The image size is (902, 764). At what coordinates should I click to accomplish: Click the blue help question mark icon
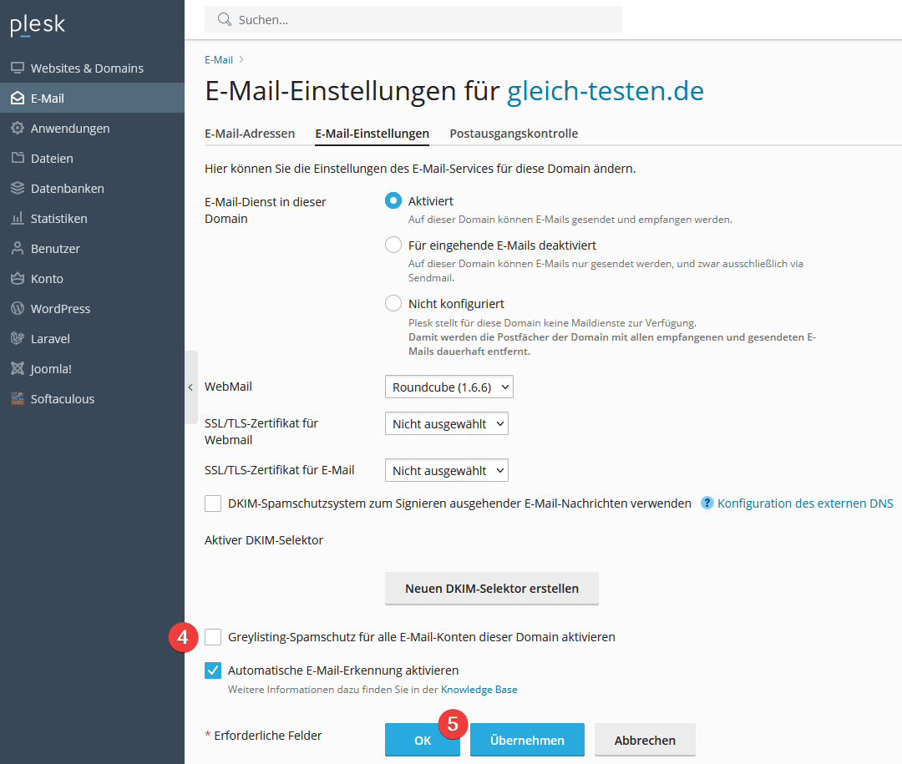707,503
